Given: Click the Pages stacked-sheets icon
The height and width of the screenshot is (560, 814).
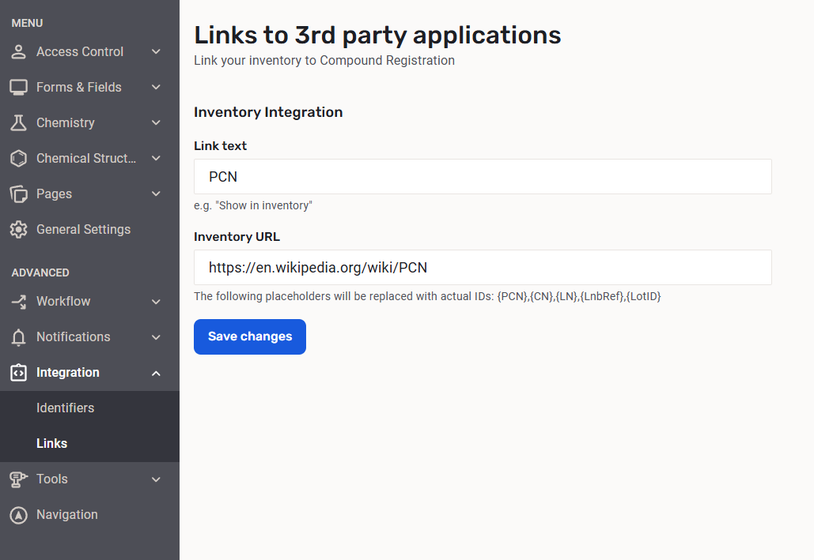Looking at the screenshot, I should click(x=18, y=194).
